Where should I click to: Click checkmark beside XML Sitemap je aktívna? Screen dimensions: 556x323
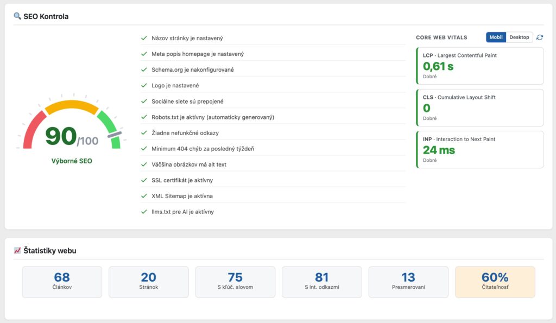click(144, 196)
